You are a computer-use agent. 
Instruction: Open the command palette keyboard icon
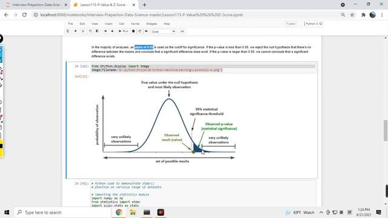click(x=182, y=31)
